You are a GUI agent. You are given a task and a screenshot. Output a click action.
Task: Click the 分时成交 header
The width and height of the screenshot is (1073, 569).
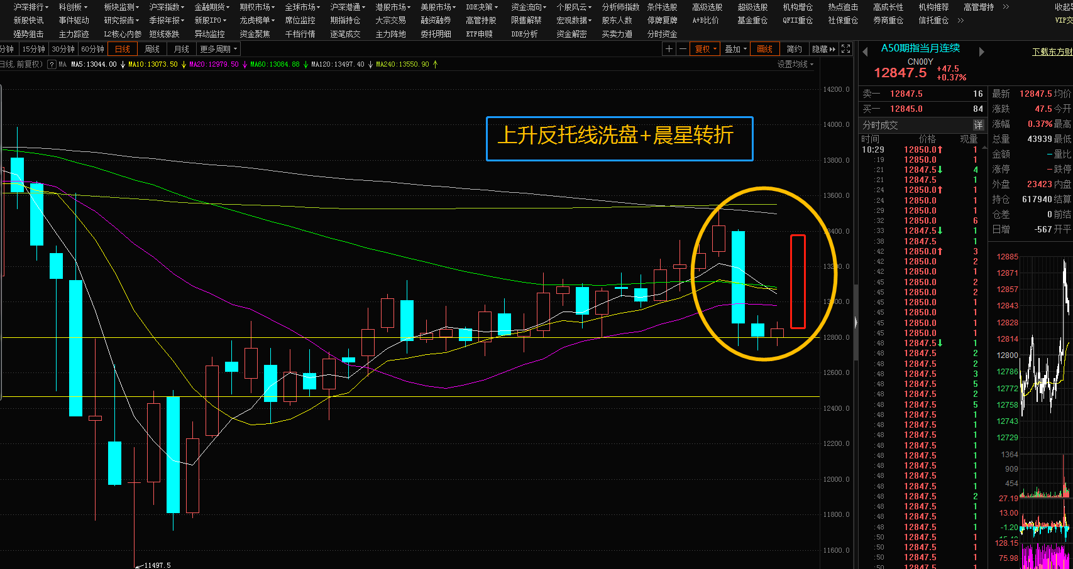[x=880, y=125]
